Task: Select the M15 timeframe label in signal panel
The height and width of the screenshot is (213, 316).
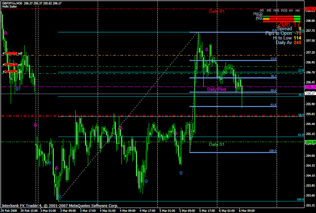Action: coord(276,11)
